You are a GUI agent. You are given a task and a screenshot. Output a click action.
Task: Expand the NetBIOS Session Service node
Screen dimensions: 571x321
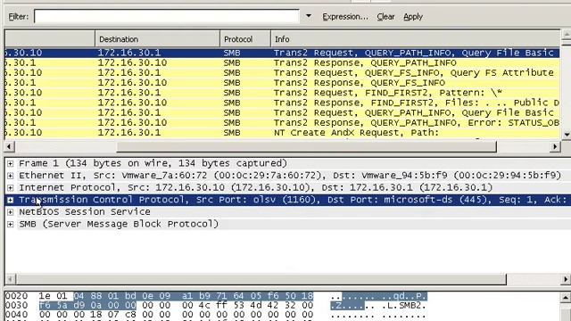point(10,212)
